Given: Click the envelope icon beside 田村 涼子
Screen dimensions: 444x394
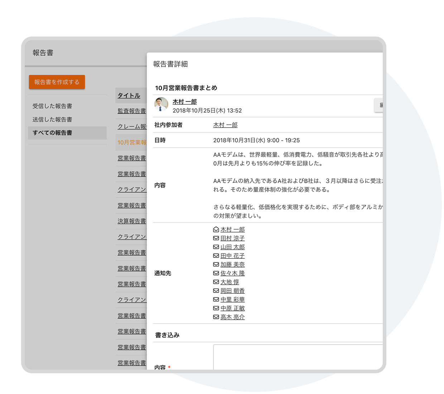Looking at the screenshot, I should click(216, 238).
